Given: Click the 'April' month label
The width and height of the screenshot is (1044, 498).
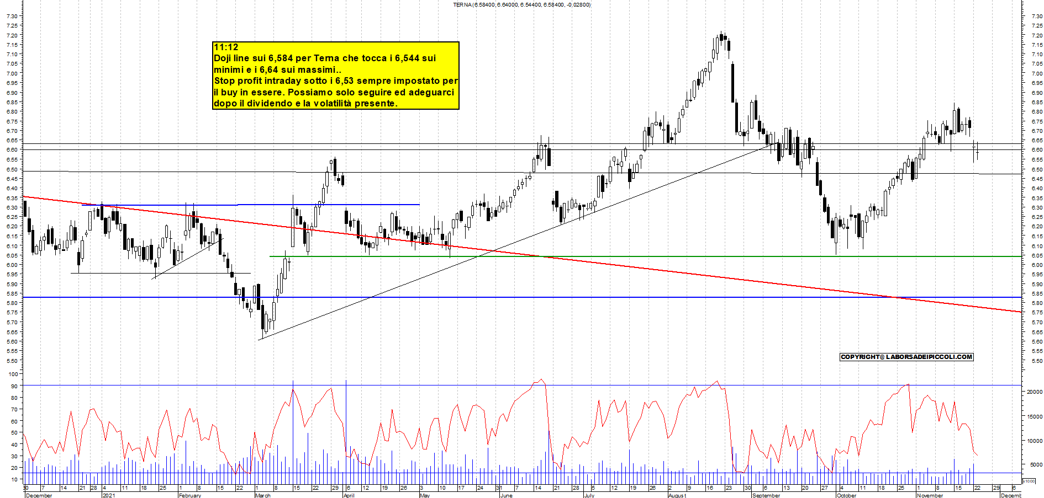Looking at the screenshot, I should pyautogui.click(x=349, y=495).
